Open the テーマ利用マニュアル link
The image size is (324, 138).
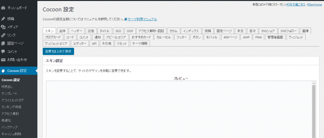point(142,19)
